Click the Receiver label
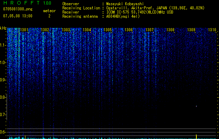The height and width of the screenshot is (139, 219). tap(71, 12)
